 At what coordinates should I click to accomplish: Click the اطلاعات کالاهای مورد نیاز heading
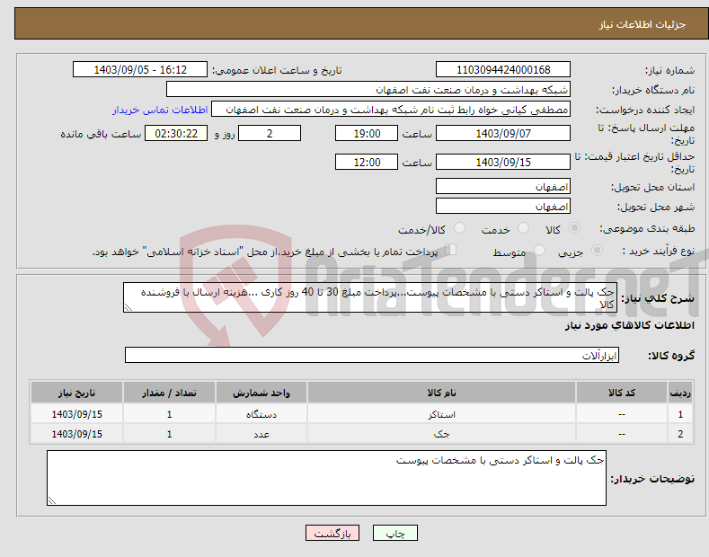(629, 325)
